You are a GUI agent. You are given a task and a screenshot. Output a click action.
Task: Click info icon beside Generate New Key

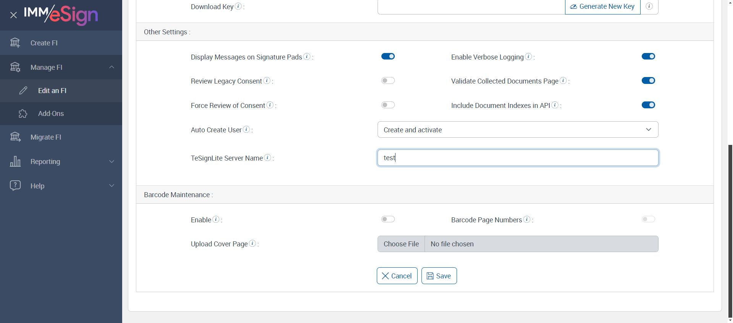click(649, 6)
